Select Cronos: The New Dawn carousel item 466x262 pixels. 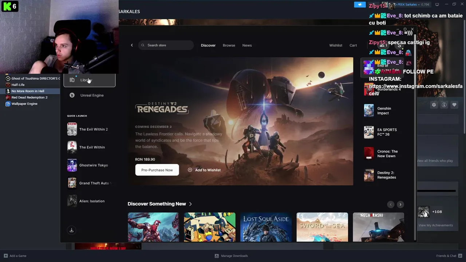[382, 154]
